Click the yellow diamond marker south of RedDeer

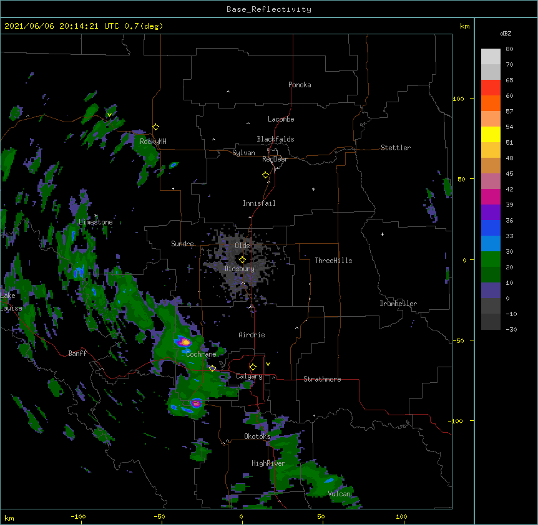coord(266,175)
